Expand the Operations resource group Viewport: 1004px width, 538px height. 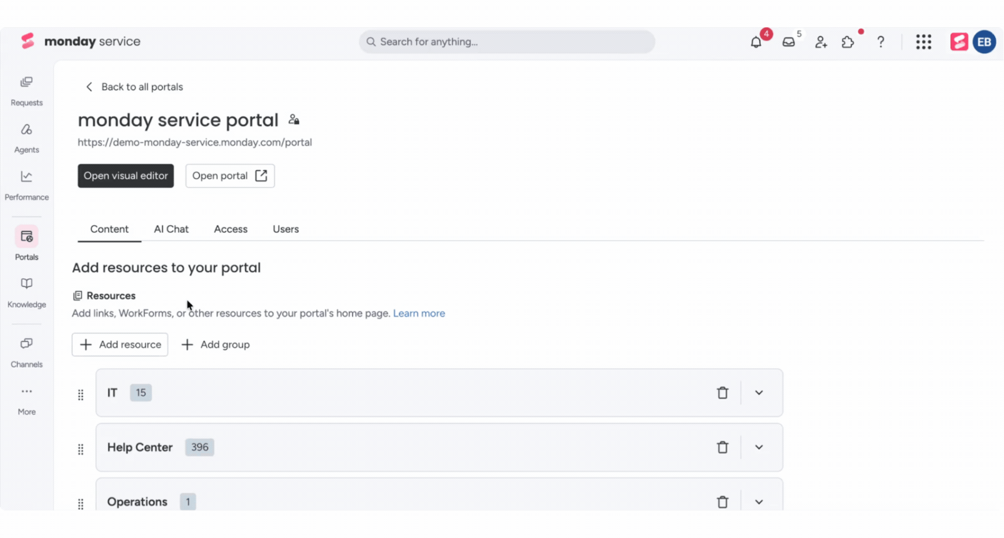[x=759, y=502]
